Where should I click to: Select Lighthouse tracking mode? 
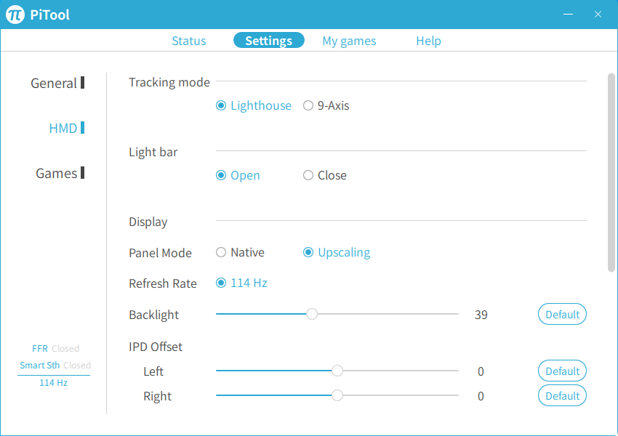click(x=254, y=105)
